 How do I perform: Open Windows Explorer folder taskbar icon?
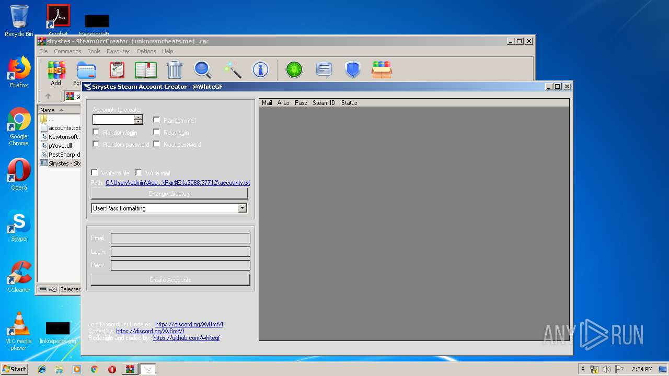[x=59, y=369]
